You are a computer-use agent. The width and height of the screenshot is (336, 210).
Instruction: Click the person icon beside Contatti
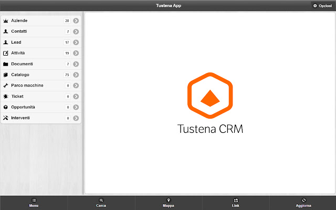pos(6,31)
